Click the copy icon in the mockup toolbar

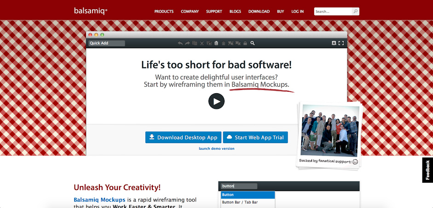tap(209, 43)
